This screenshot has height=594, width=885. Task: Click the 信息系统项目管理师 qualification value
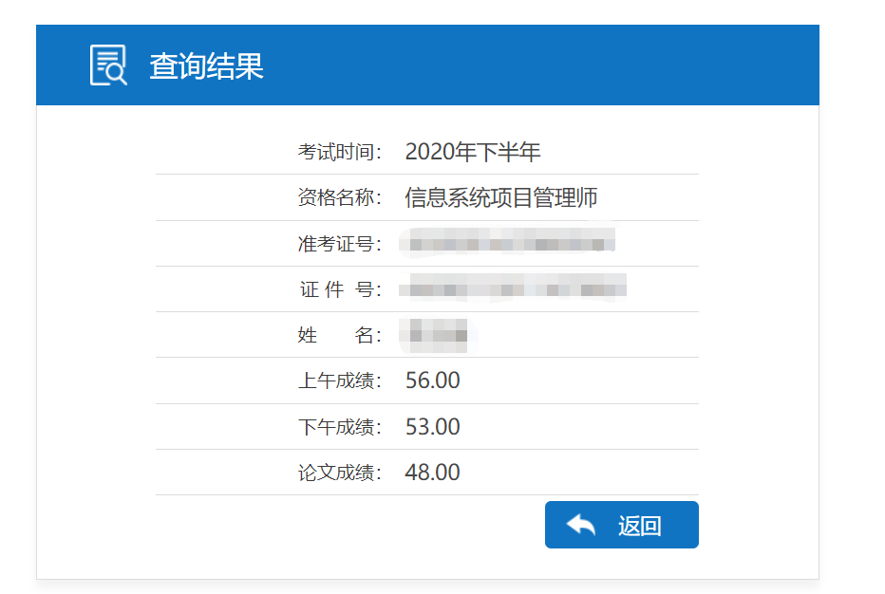500,197
